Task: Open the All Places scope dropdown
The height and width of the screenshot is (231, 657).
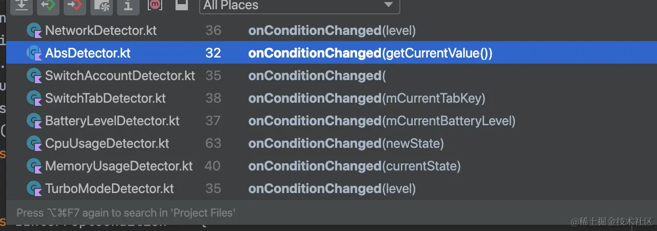Action: coord(299,6)
